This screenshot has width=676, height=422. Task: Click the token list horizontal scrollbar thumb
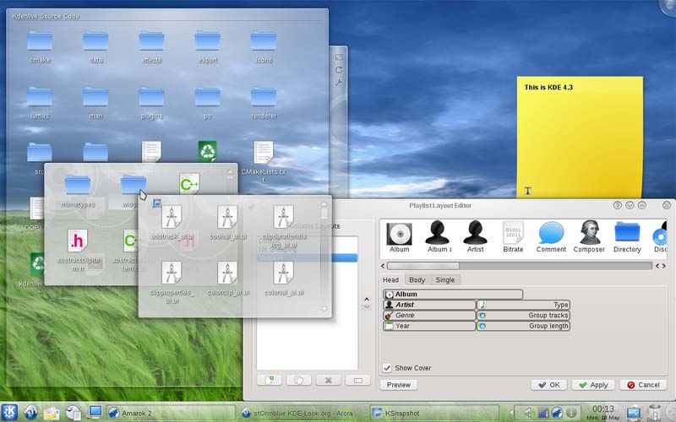click(x=423, y=266)
